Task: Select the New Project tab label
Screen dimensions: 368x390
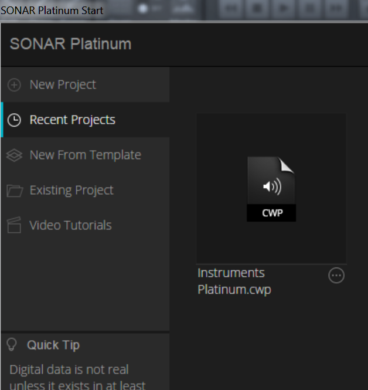Action: [63, 85]
